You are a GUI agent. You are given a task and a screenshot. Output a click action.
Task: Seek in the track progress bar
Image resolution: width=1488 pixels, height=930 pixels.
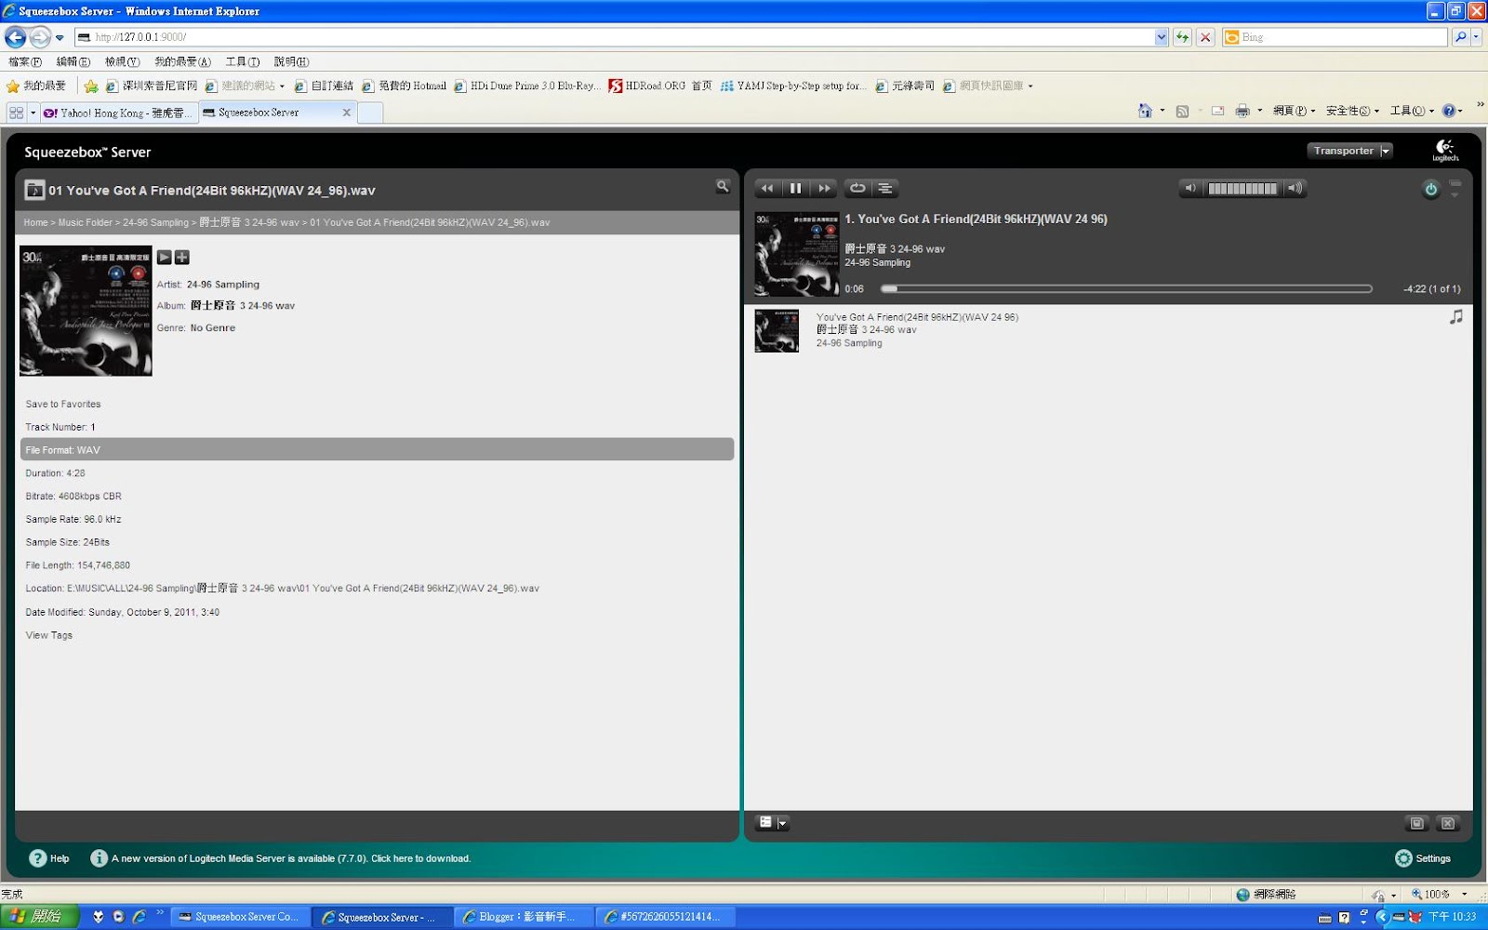(1126, 289)
